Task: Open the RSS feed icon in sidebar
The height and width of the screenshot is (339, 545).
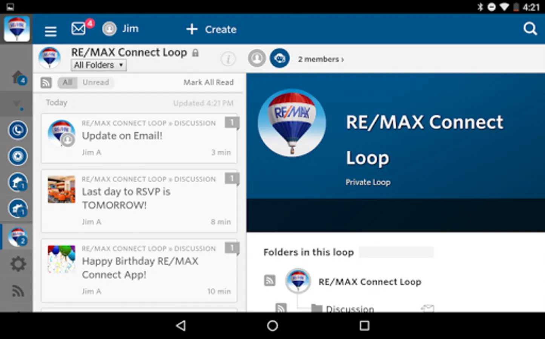Action: pos(18,291)
